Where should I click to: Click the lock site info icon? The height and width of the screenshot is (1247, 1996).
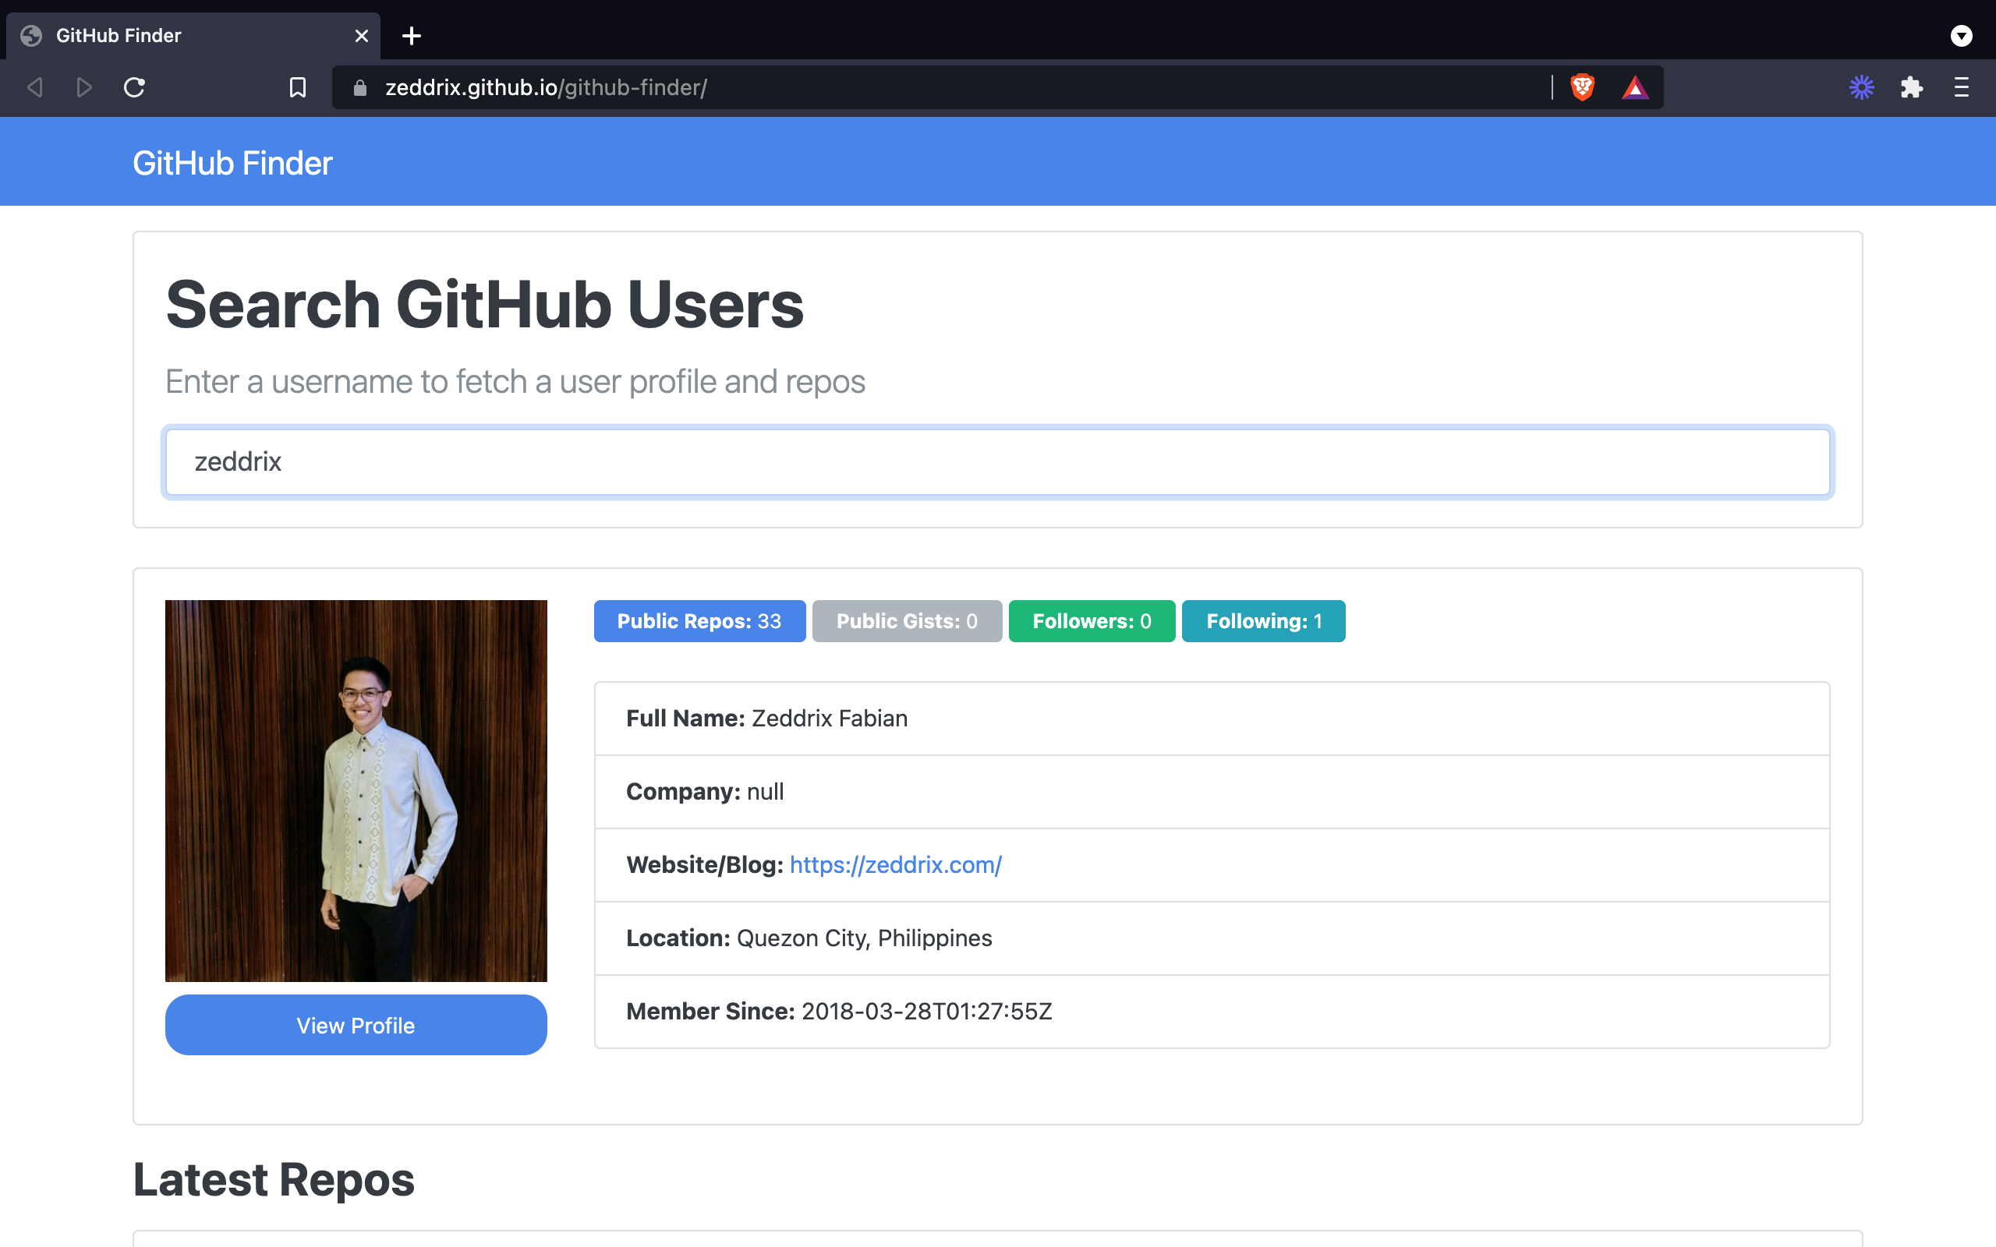pyautogui.click(x=360, y=87)
